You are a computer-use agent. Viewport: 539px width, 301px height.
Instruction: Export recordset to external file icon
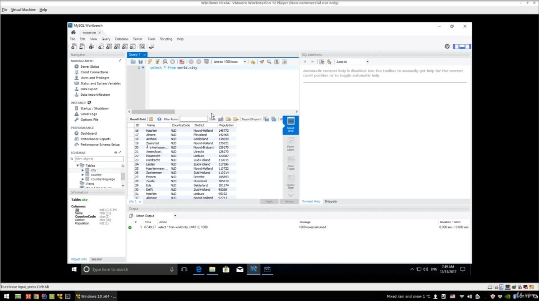(x=266, y=119)
